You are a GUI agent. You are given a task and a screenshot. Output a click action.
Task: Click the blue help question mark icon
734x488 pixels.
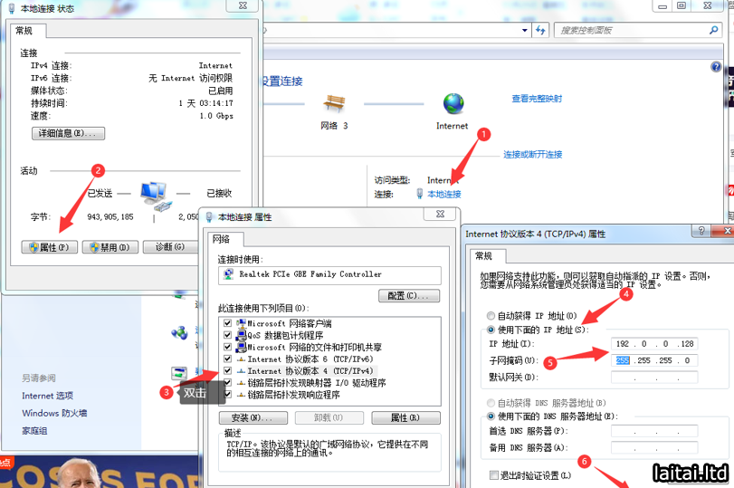pos(716,68)
